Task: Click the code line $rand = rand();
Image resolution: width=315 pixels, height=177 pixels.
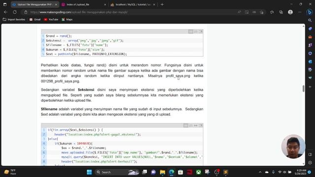Action: [59, 36]
